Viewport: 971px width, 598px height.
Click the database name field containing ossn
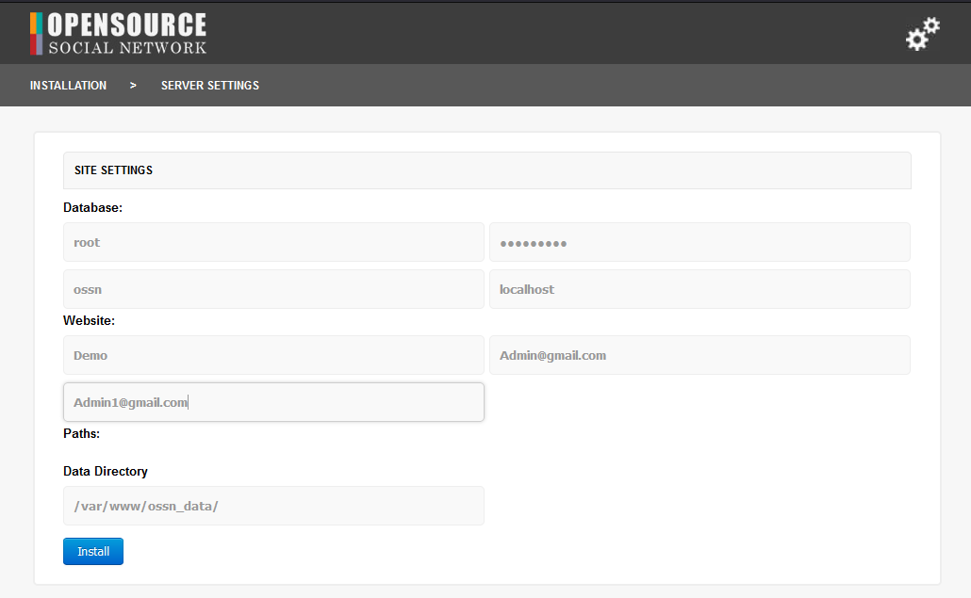click(x=273, y=289)
